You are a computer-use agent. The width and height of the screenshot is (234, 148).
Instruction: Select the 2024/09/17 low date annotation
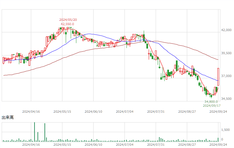tap(212, 106)
